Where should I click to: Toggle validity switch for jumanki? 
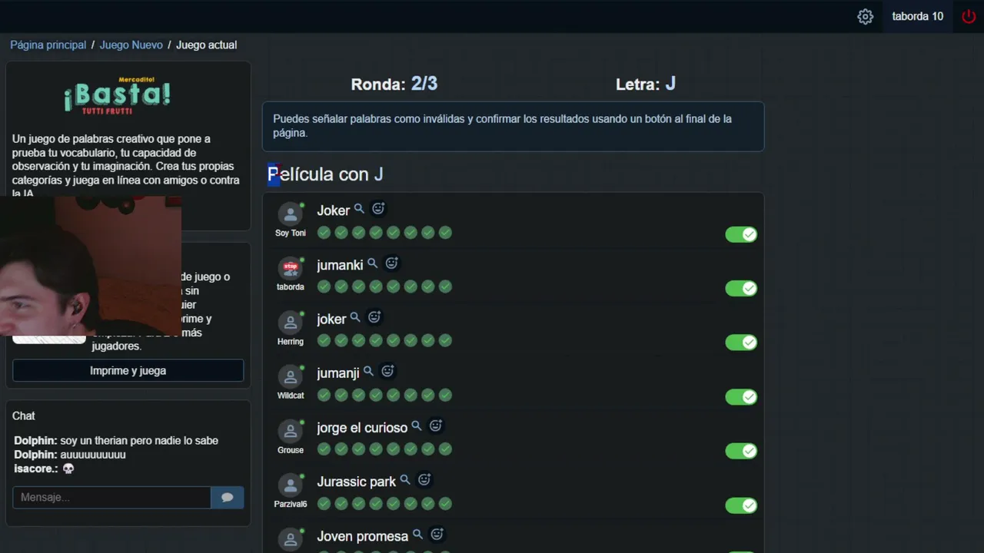coord(741,288)
